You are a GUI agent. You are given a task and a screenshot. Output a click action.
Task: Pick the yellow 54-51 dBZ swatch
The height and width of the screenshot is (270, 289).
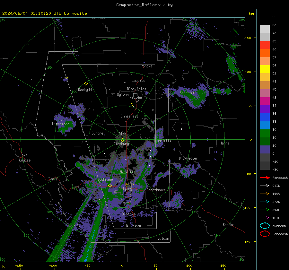coord(265,69)
